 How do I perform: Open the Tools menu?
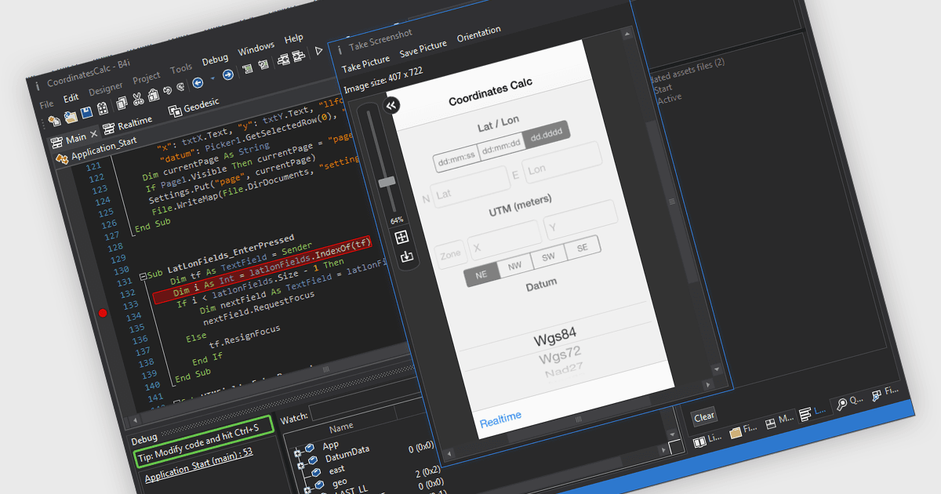(x=181, y=69)
